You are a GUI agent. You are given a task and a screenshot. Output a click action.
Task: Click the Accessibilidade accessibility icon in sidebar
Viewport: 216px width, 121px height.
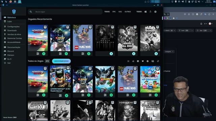tap(5, 42)
